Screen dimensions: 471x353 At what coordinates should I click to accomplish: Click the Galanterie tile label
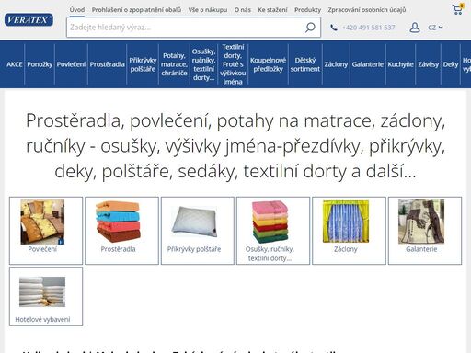tap(421, 249)
